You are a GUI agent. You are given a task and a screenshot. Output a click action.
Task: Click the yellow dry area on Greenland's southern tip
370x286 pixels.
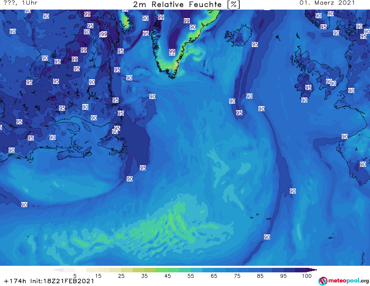point(176,65)
